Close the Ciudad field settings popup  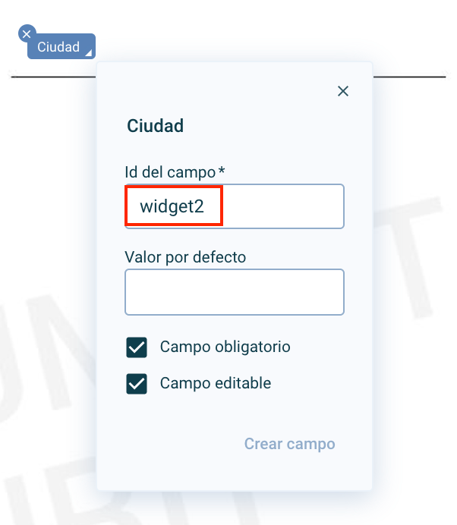click(x=343, y=91)
